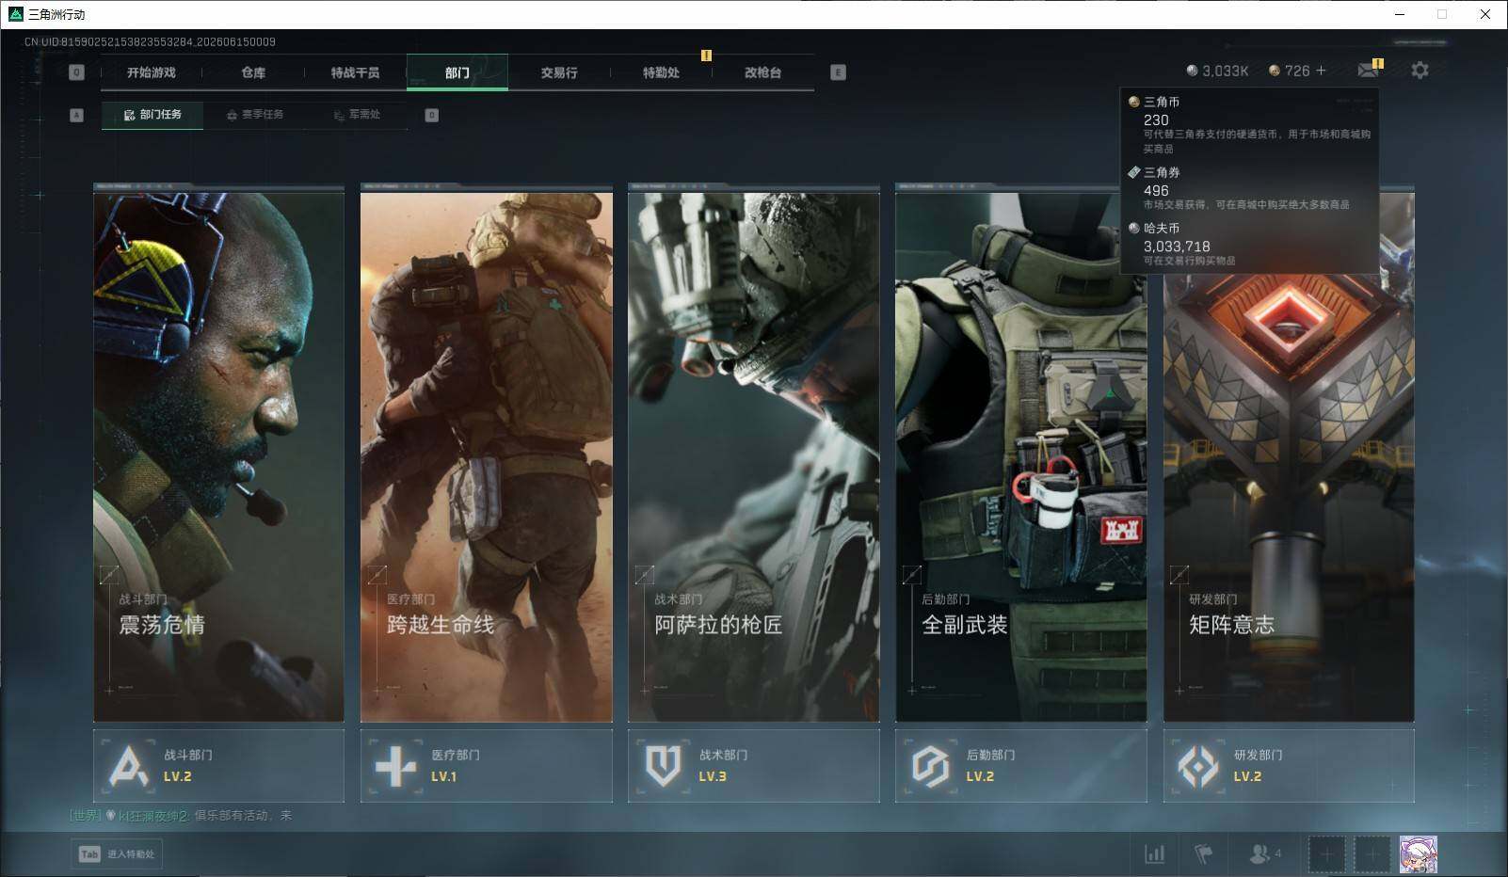Click the plus to add 三角币
This screenshot has width=1508, height=877.
1321,71
